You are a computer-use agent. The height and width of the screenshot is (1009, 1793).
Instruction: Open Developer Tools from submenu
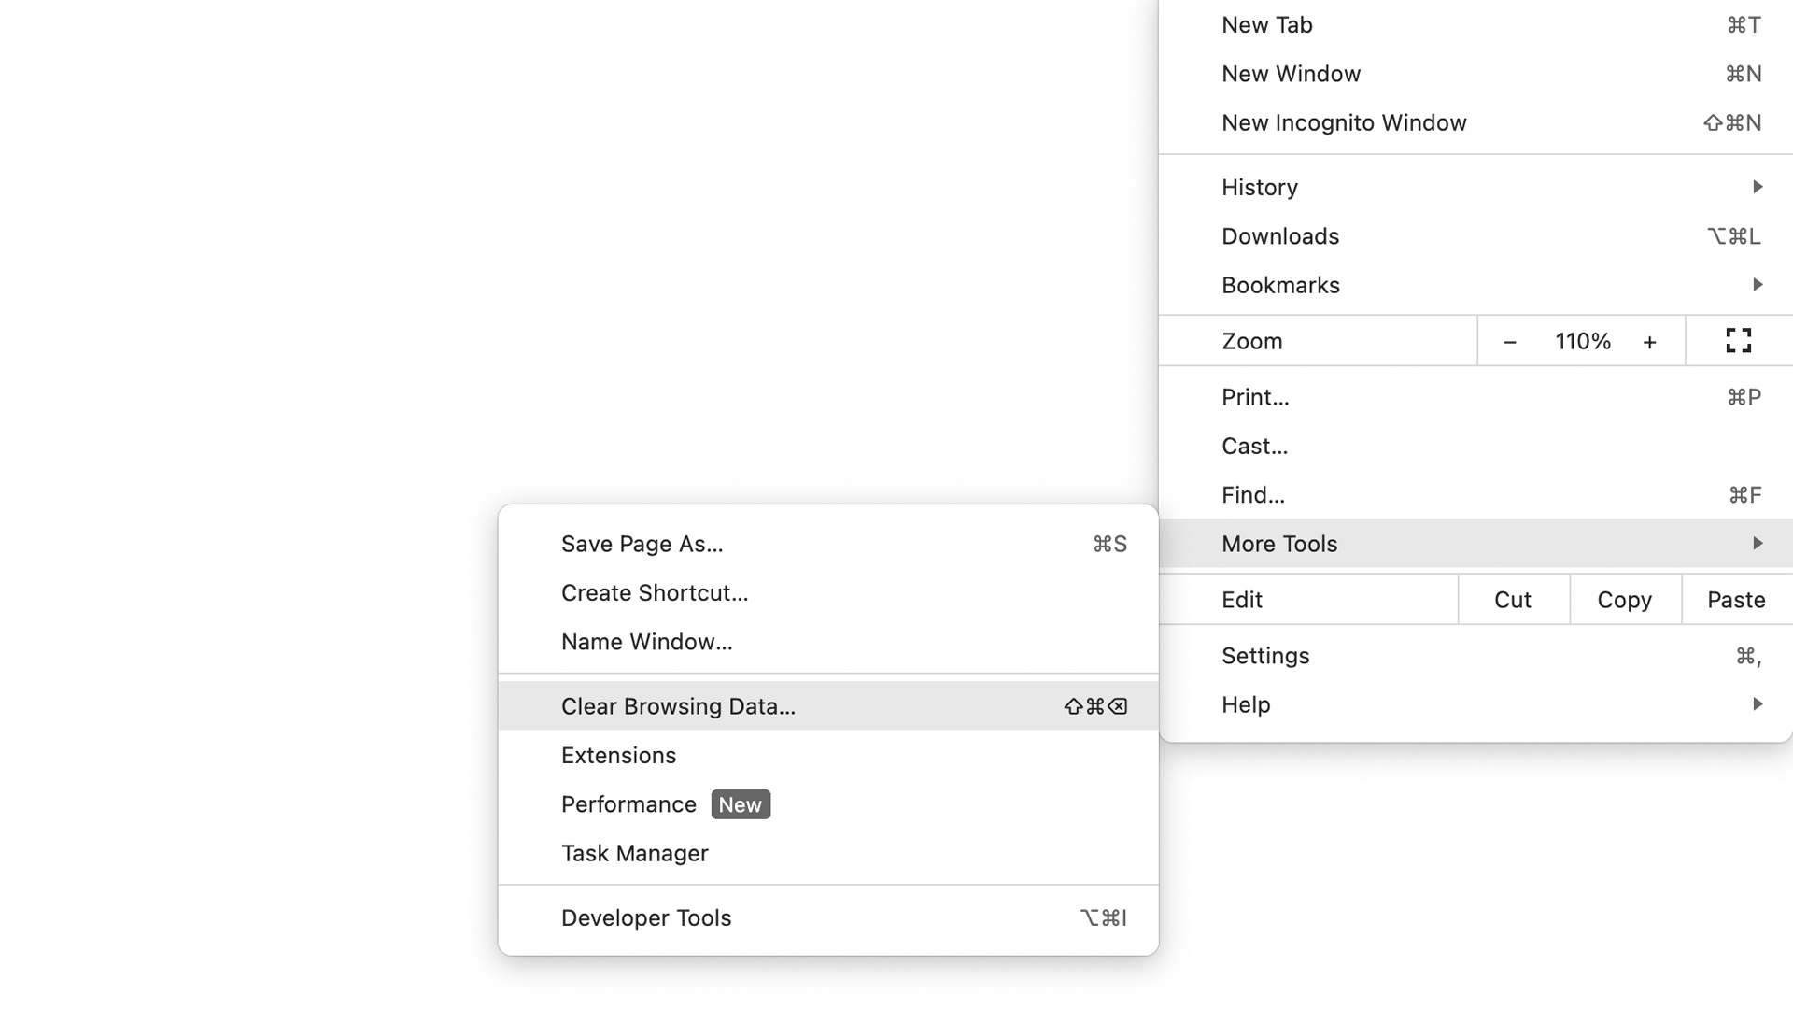[x=646, y=917]
